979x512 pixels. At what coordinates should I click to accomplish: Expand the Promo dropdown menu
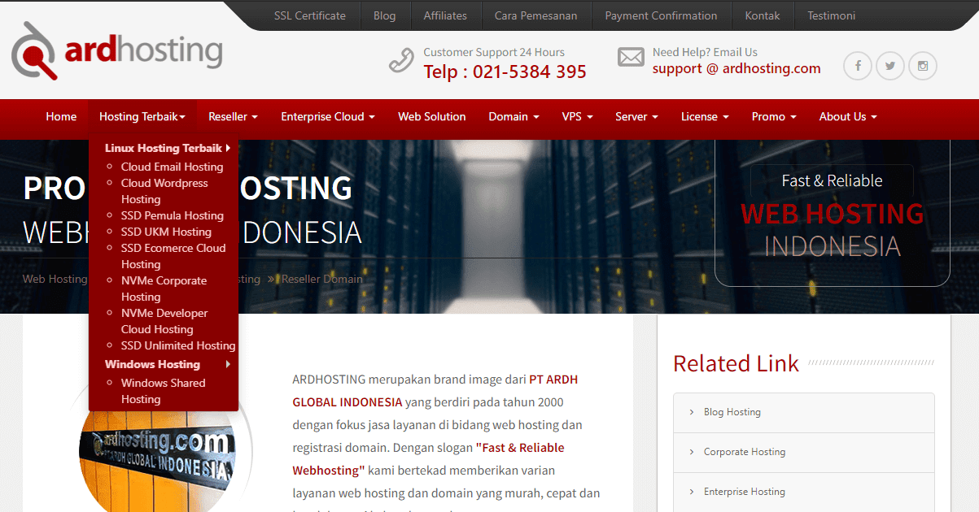coord(774,116)
